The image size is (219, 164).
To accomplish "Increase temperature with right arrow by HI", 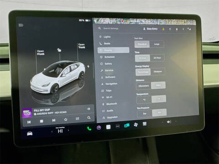I will pyautogui.click(x=68, y=130).
